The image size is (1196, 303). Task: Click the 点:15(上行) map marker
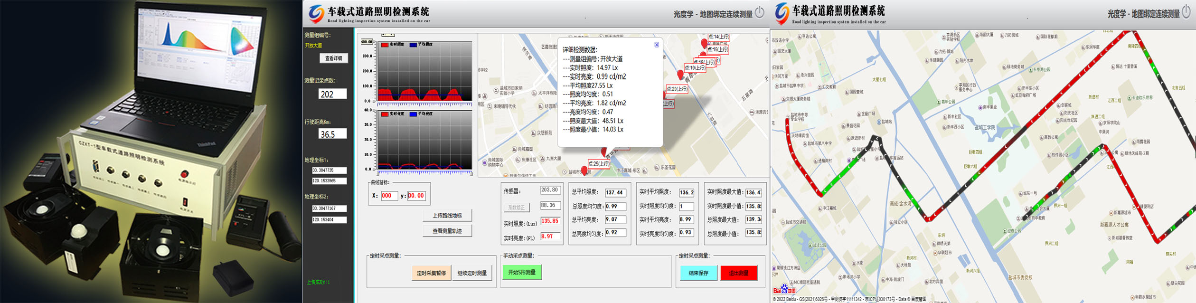[x=717, y=49]
